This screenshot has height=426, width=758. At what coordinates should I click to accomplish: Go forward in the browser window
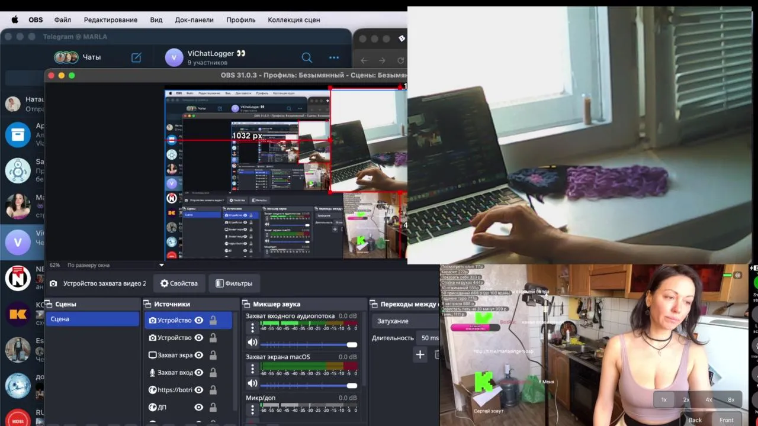[382, 60]
